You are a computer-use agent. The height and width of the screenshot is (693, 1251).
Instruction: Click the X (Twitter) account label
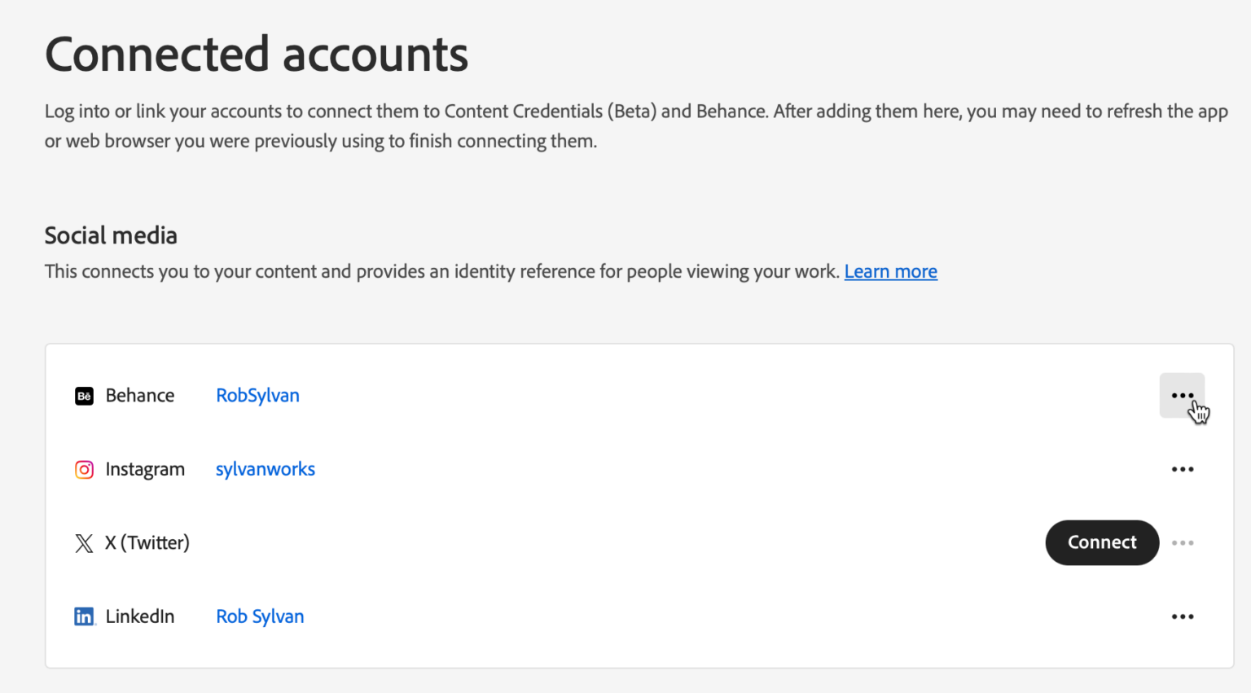[147, 543]
